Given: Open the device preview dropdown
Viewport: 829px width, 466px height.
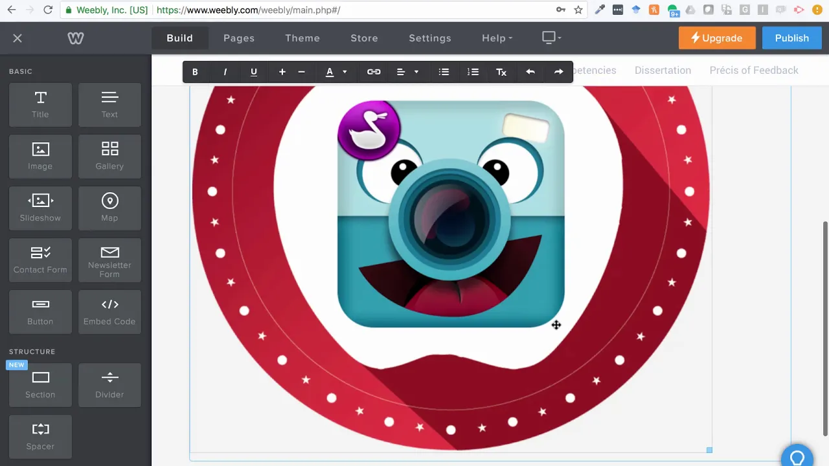Looking at the screenshot, I should coord(552,38).
